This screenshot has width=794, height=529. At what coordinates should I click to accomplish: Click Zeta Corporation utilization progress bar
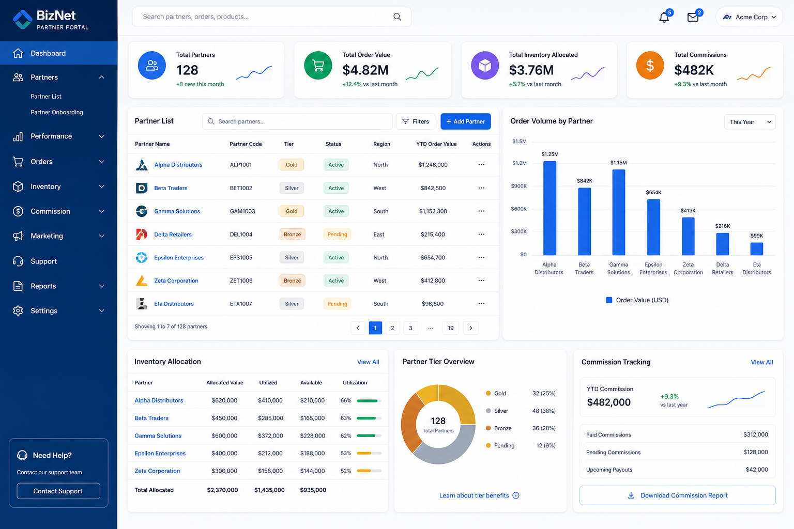(x=369, y=471)
